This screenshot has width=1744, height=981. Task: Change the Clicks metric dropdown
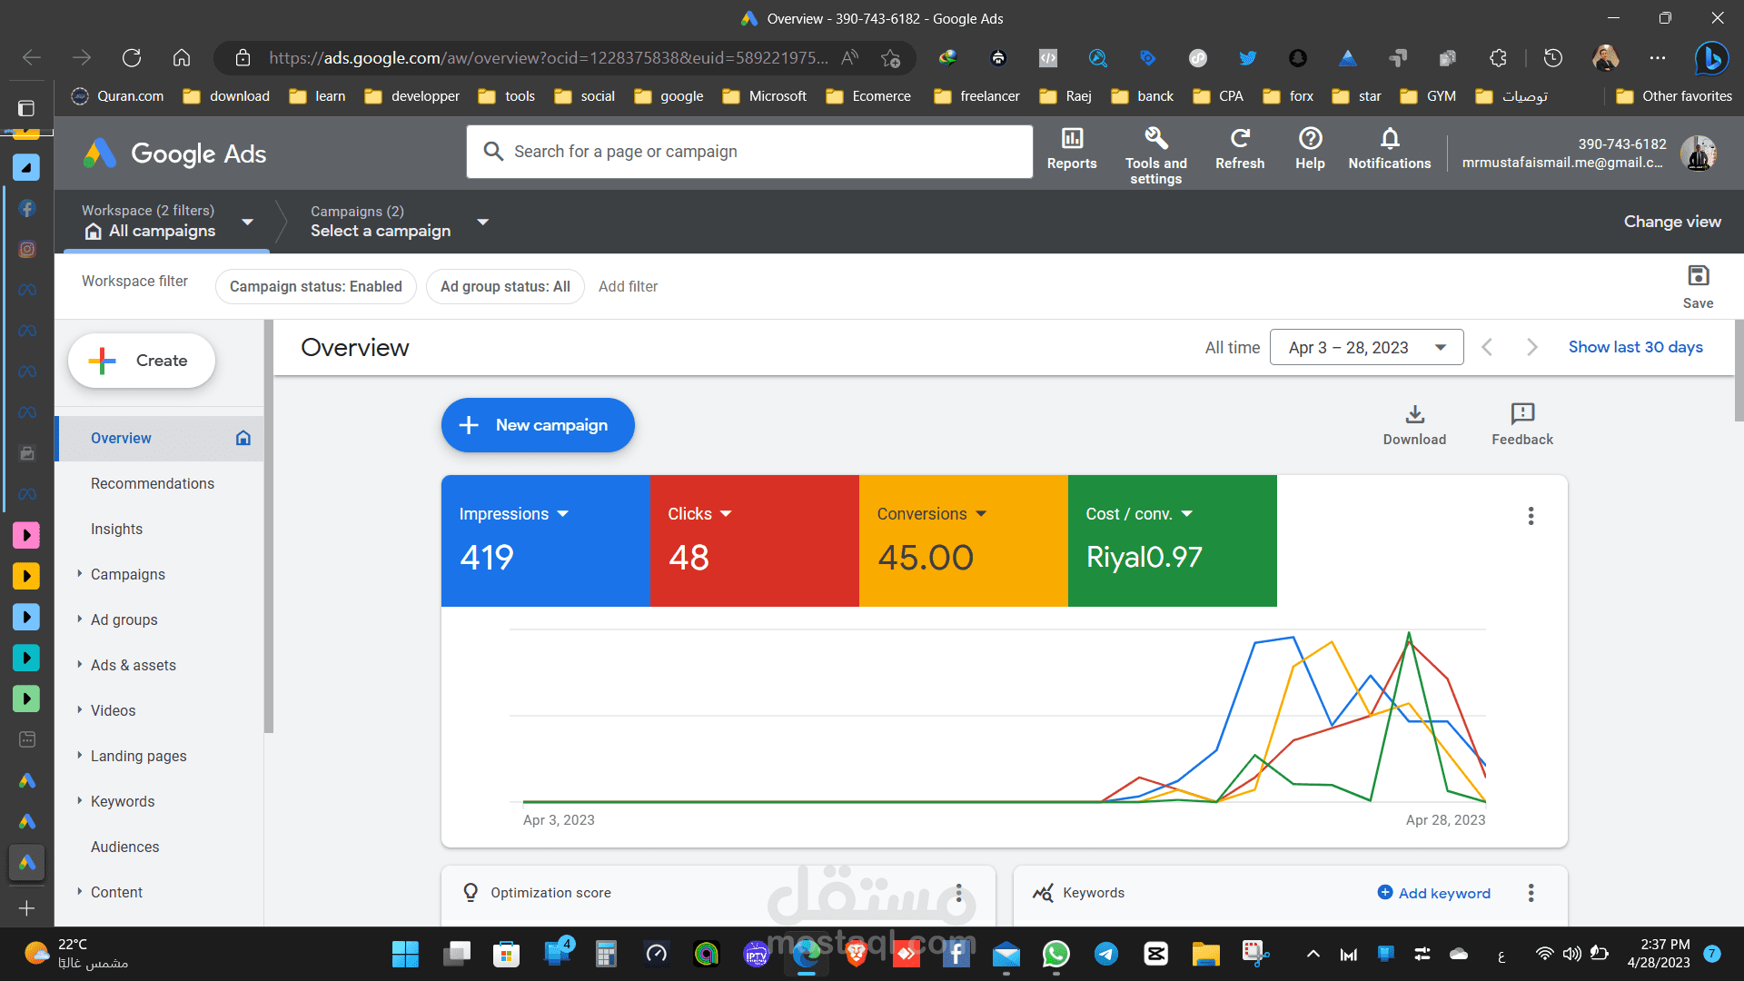click(x=699, y=514)
